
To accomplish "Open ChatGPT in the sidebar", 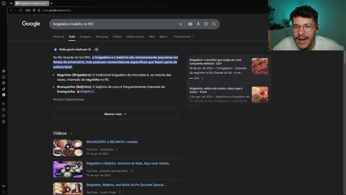I will click(4, 71).
